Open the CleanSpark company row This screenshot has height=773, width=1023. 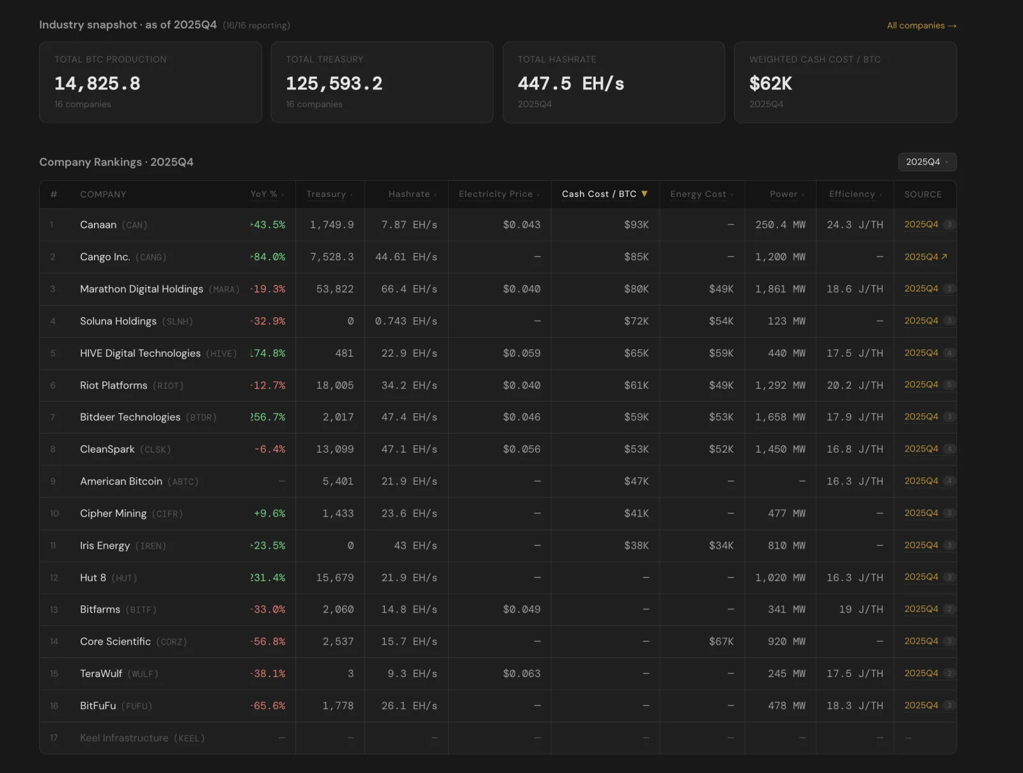498,449
